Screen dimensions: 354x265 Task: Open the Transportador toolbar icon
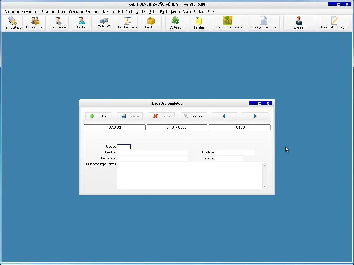[13, 23]
